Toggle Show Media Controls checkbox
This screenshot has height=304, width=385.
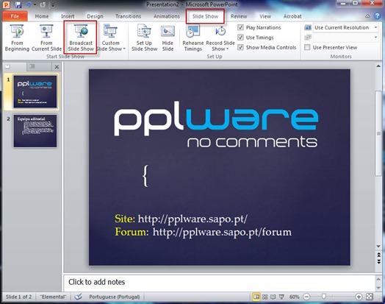(240, 47)
